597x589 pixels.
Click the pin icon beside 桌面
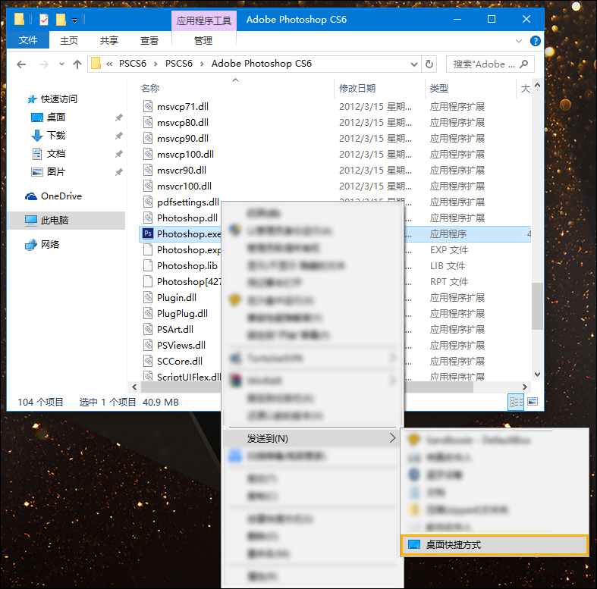119,117
